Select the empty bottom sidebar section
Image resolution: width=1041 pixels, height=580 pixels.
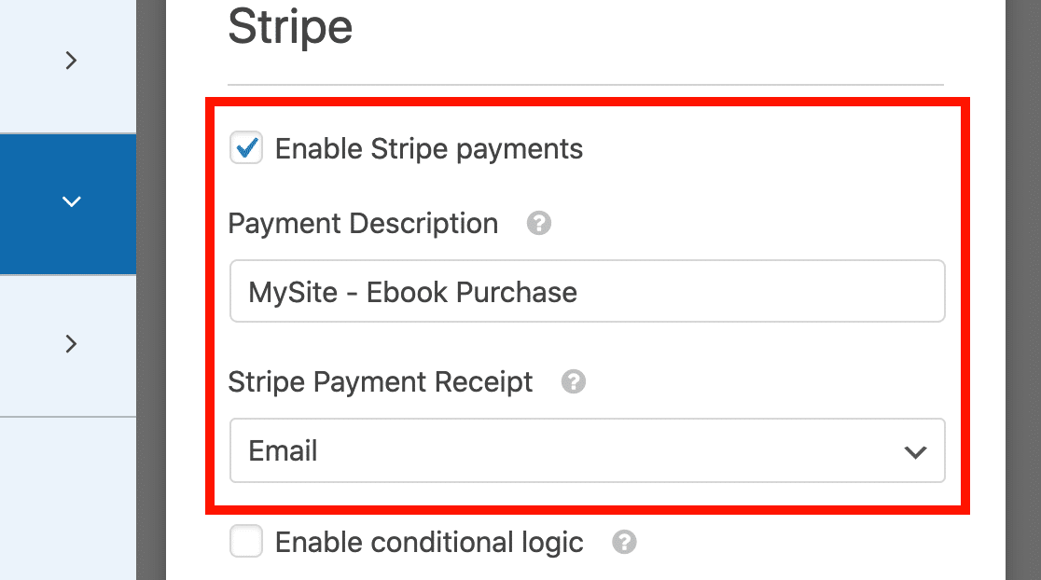68,498
